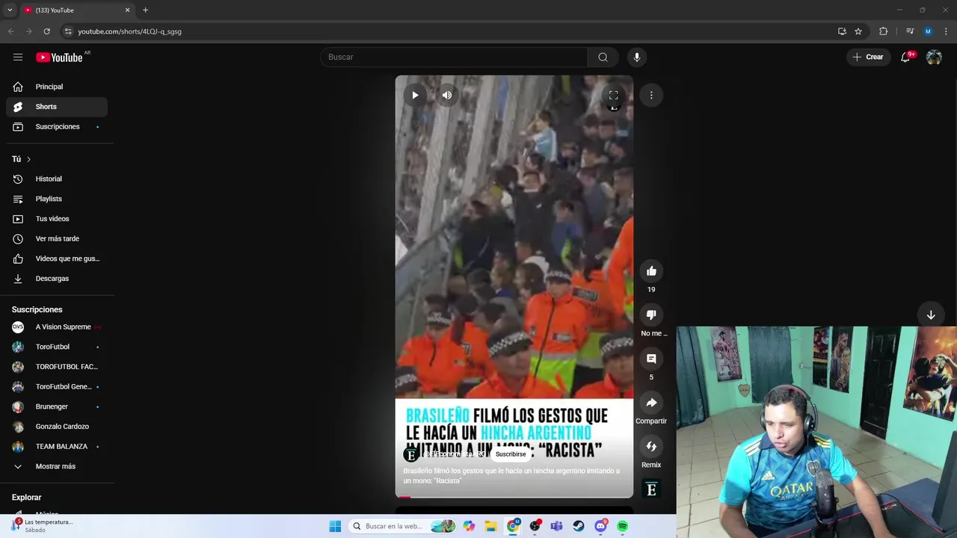
Task: Open ToroFutbol Gene... channel
Action: [57, 386]
